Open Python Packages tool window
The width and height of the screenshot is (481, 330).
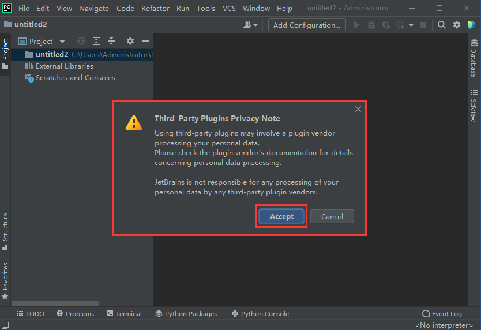(186, 314)
